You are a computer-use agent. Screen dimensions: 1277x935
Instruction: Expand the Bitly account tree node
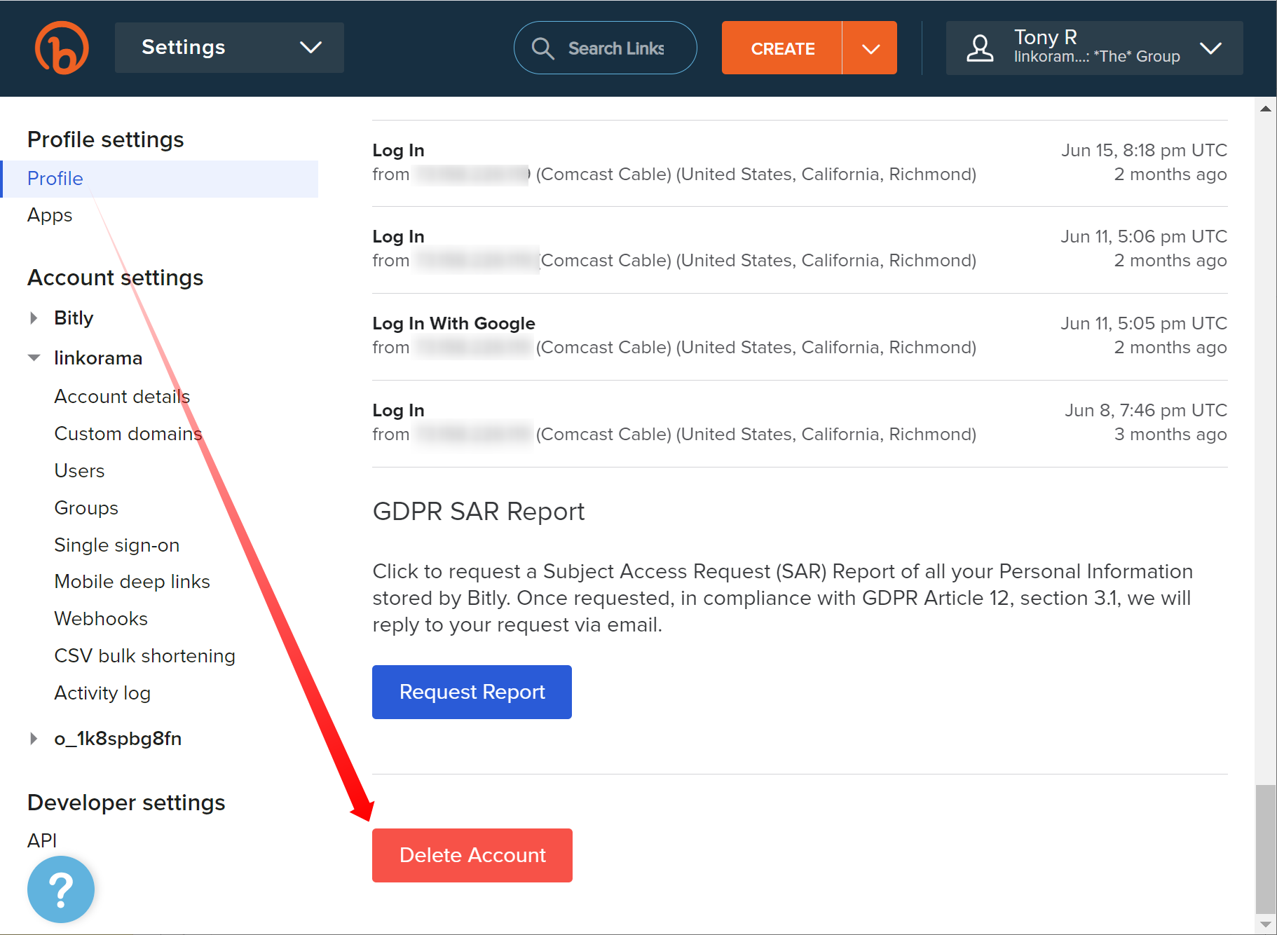pyautogui.click(x=34, y=318)
